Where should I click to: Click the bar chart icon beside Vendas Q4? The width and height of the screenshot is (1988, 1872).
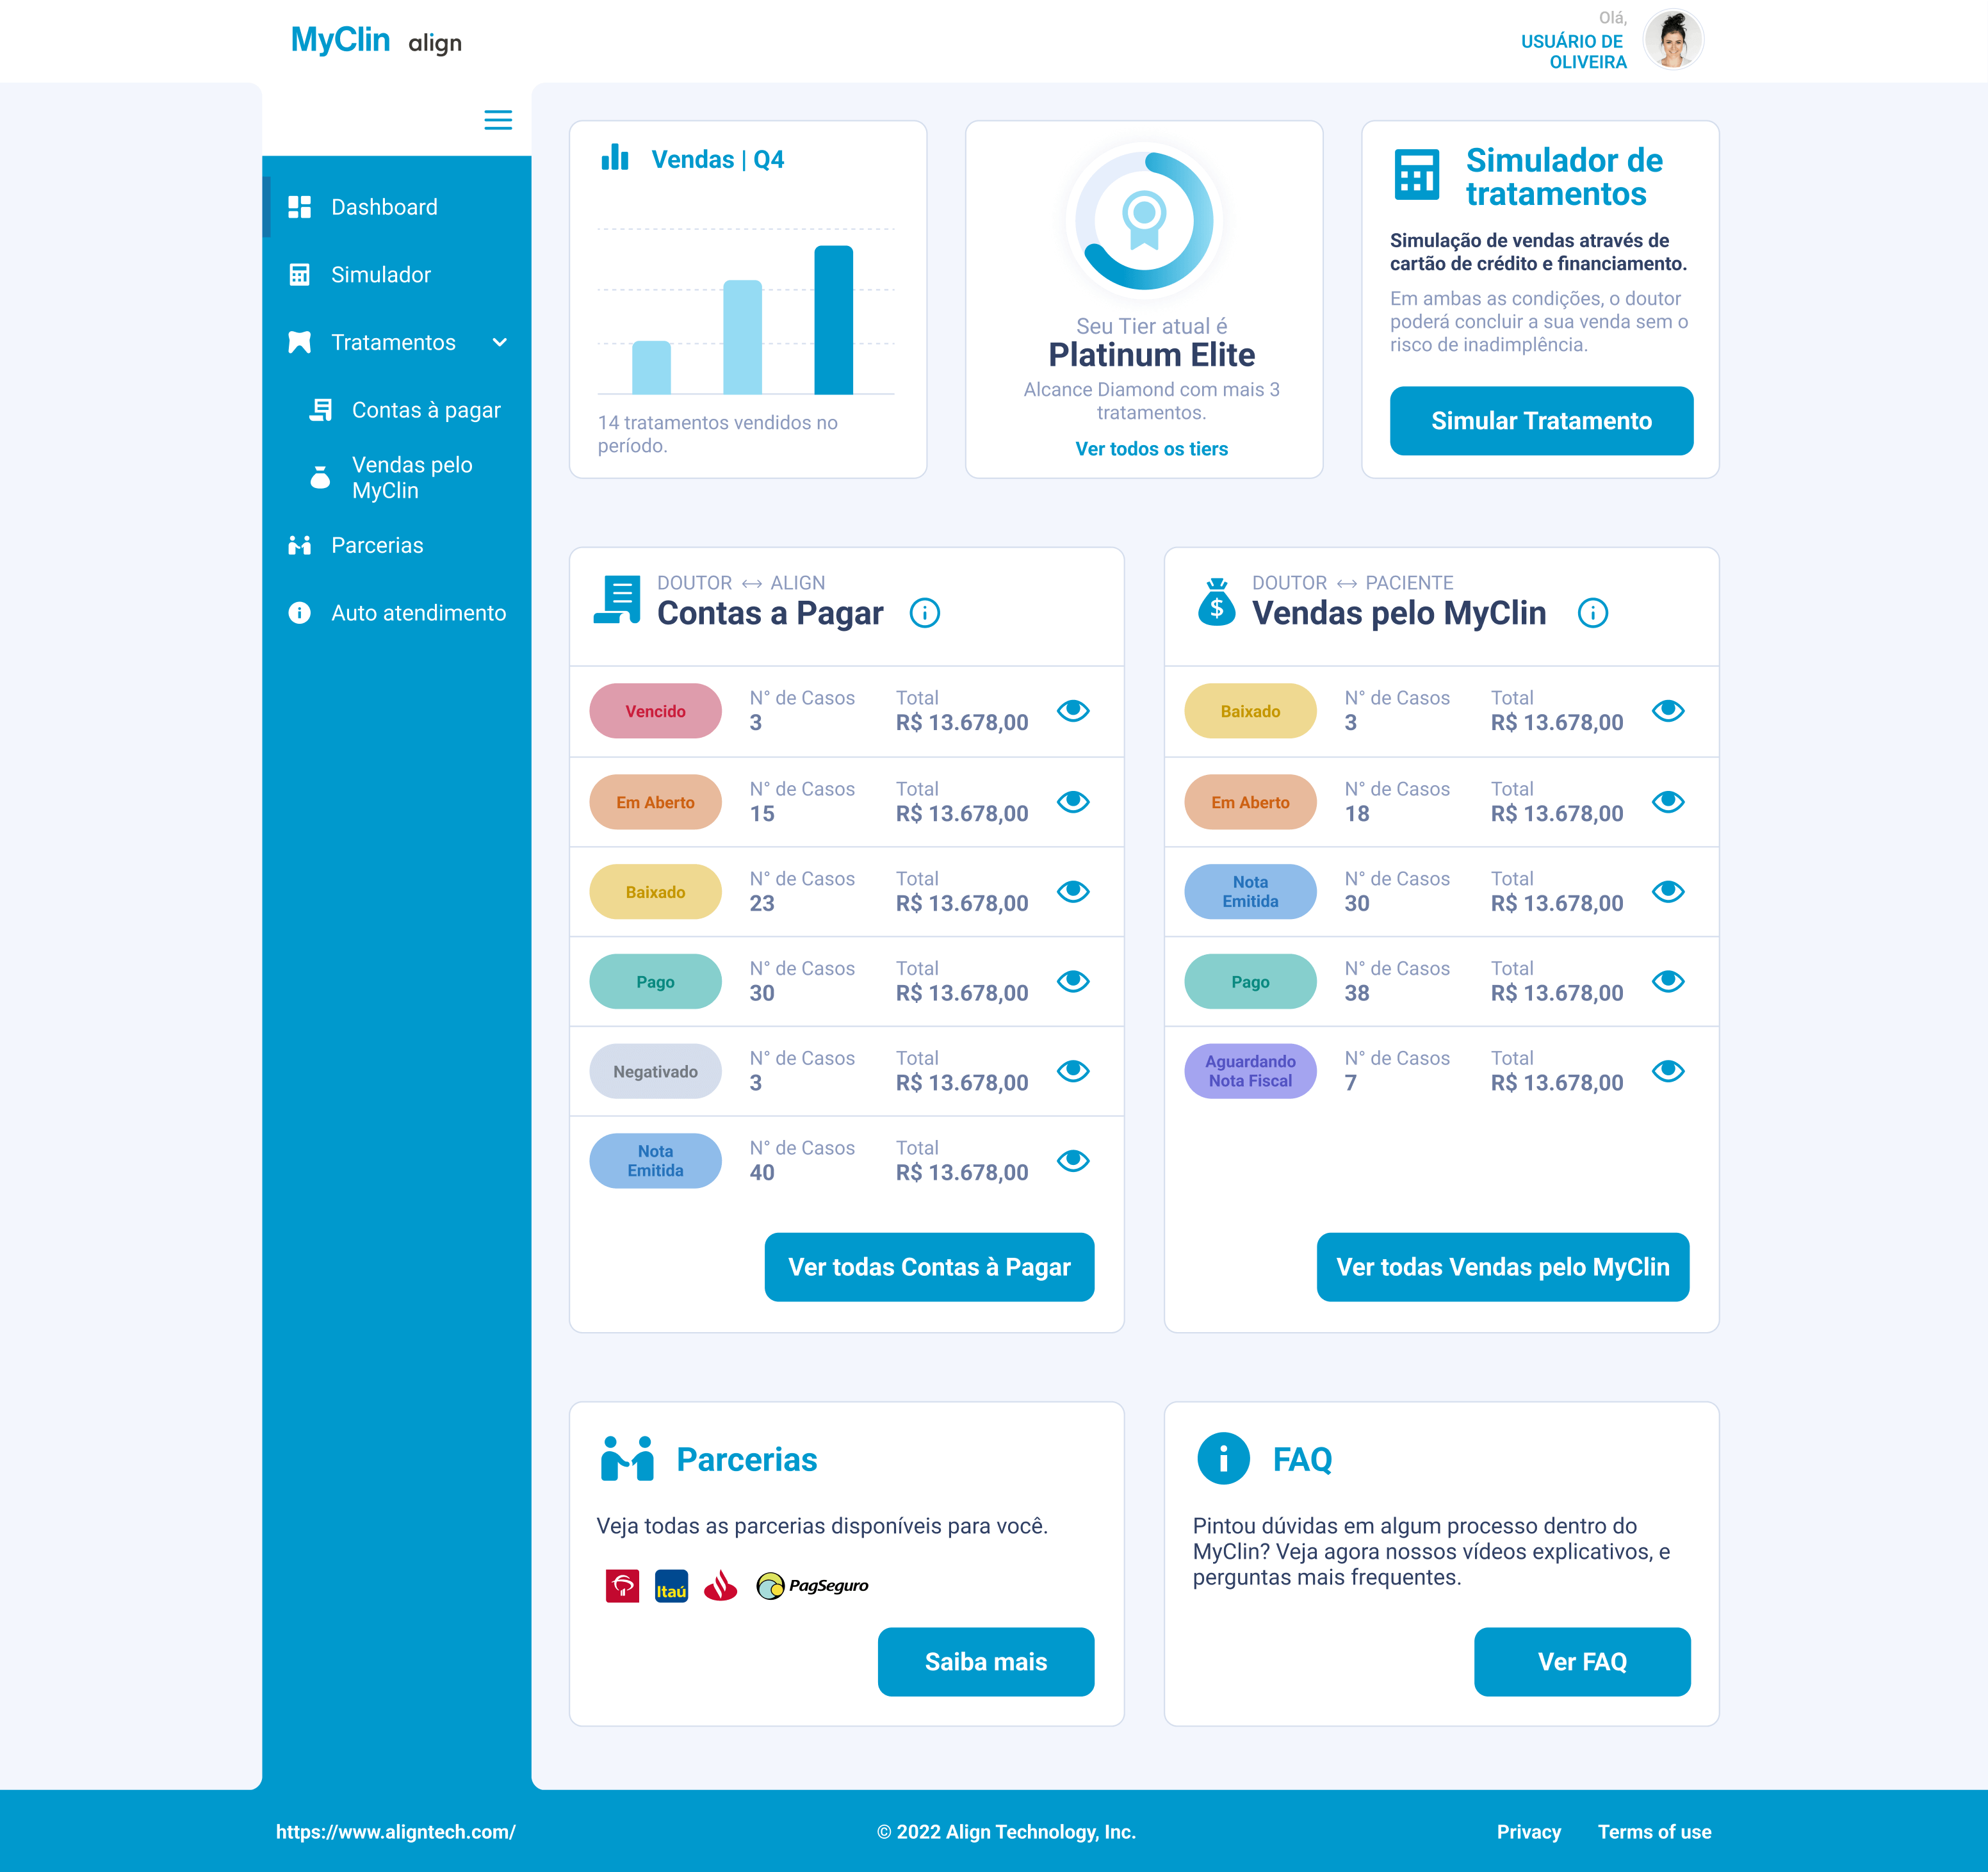615,158
